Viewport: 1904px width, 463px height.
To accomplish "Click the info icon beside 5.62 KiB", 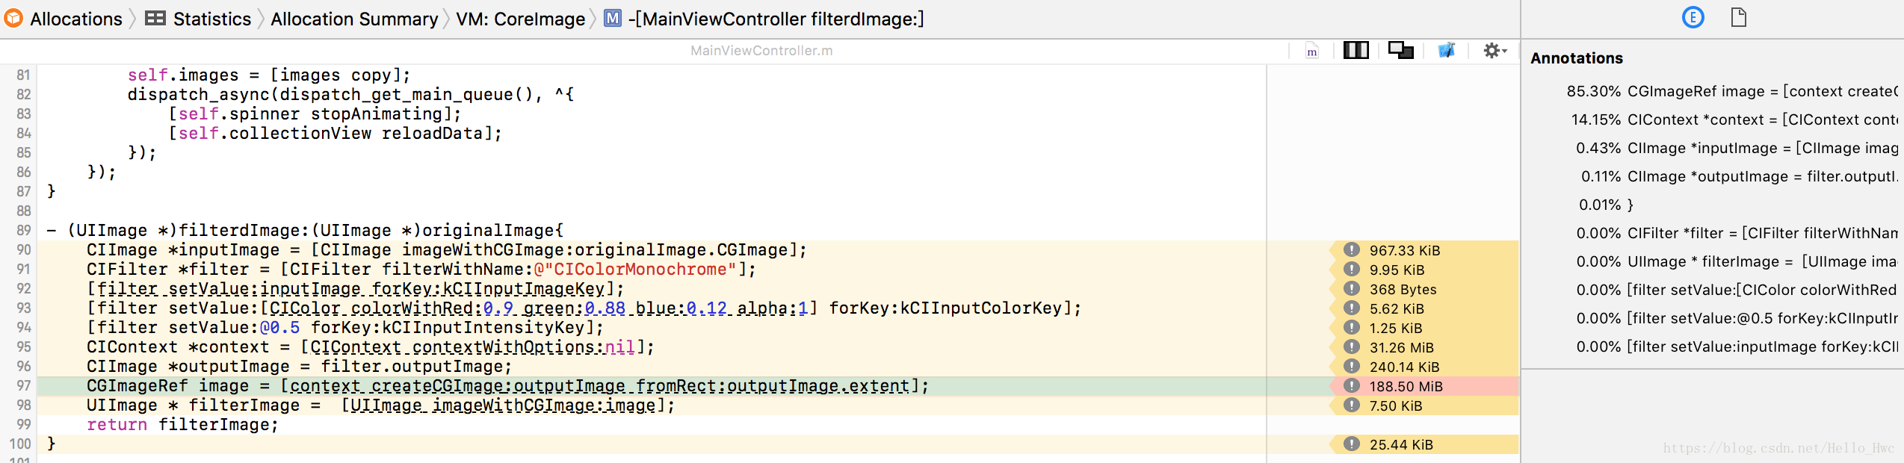I will (1351, 308).
